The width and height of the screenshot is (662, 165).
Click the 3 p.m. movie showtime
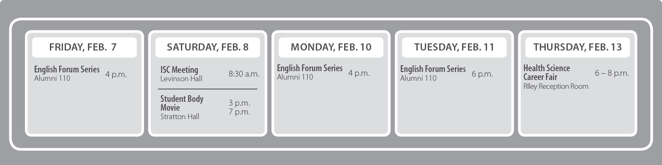(x=239, y=103)
